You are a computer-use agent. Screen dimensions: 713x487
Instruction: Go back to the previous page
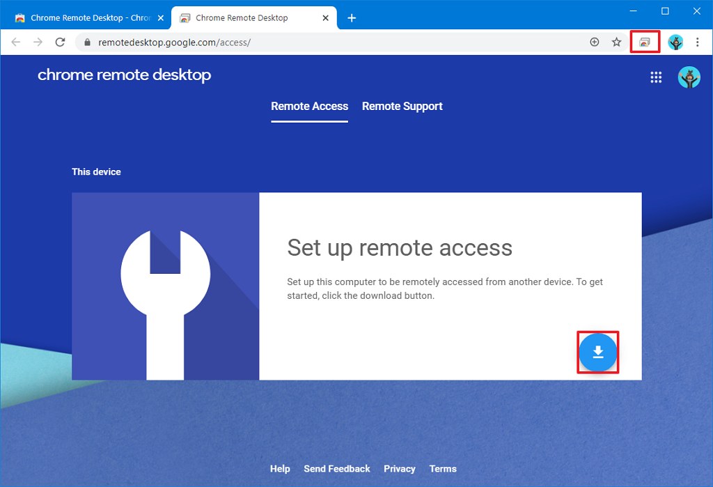16,42
